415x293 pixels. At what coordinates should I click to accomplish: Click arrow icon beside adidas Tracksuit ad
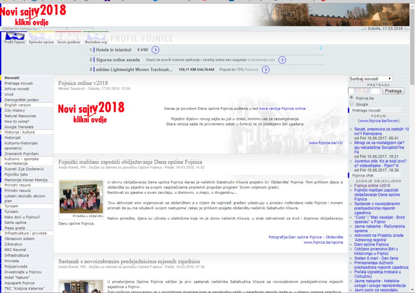(x=265, y=70)
